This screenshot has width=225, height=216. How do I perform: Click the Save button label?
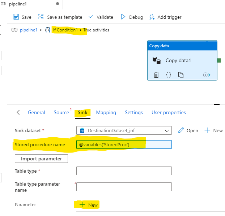(x=26, y=17)
